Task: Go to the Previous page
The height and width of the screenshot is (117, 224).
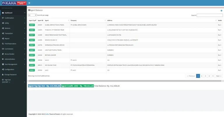Action: click(x=191, y=76)
